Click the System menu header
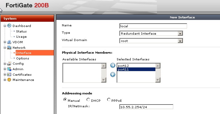The height and width of the screenshot is (114, 220). click(27, 18)
